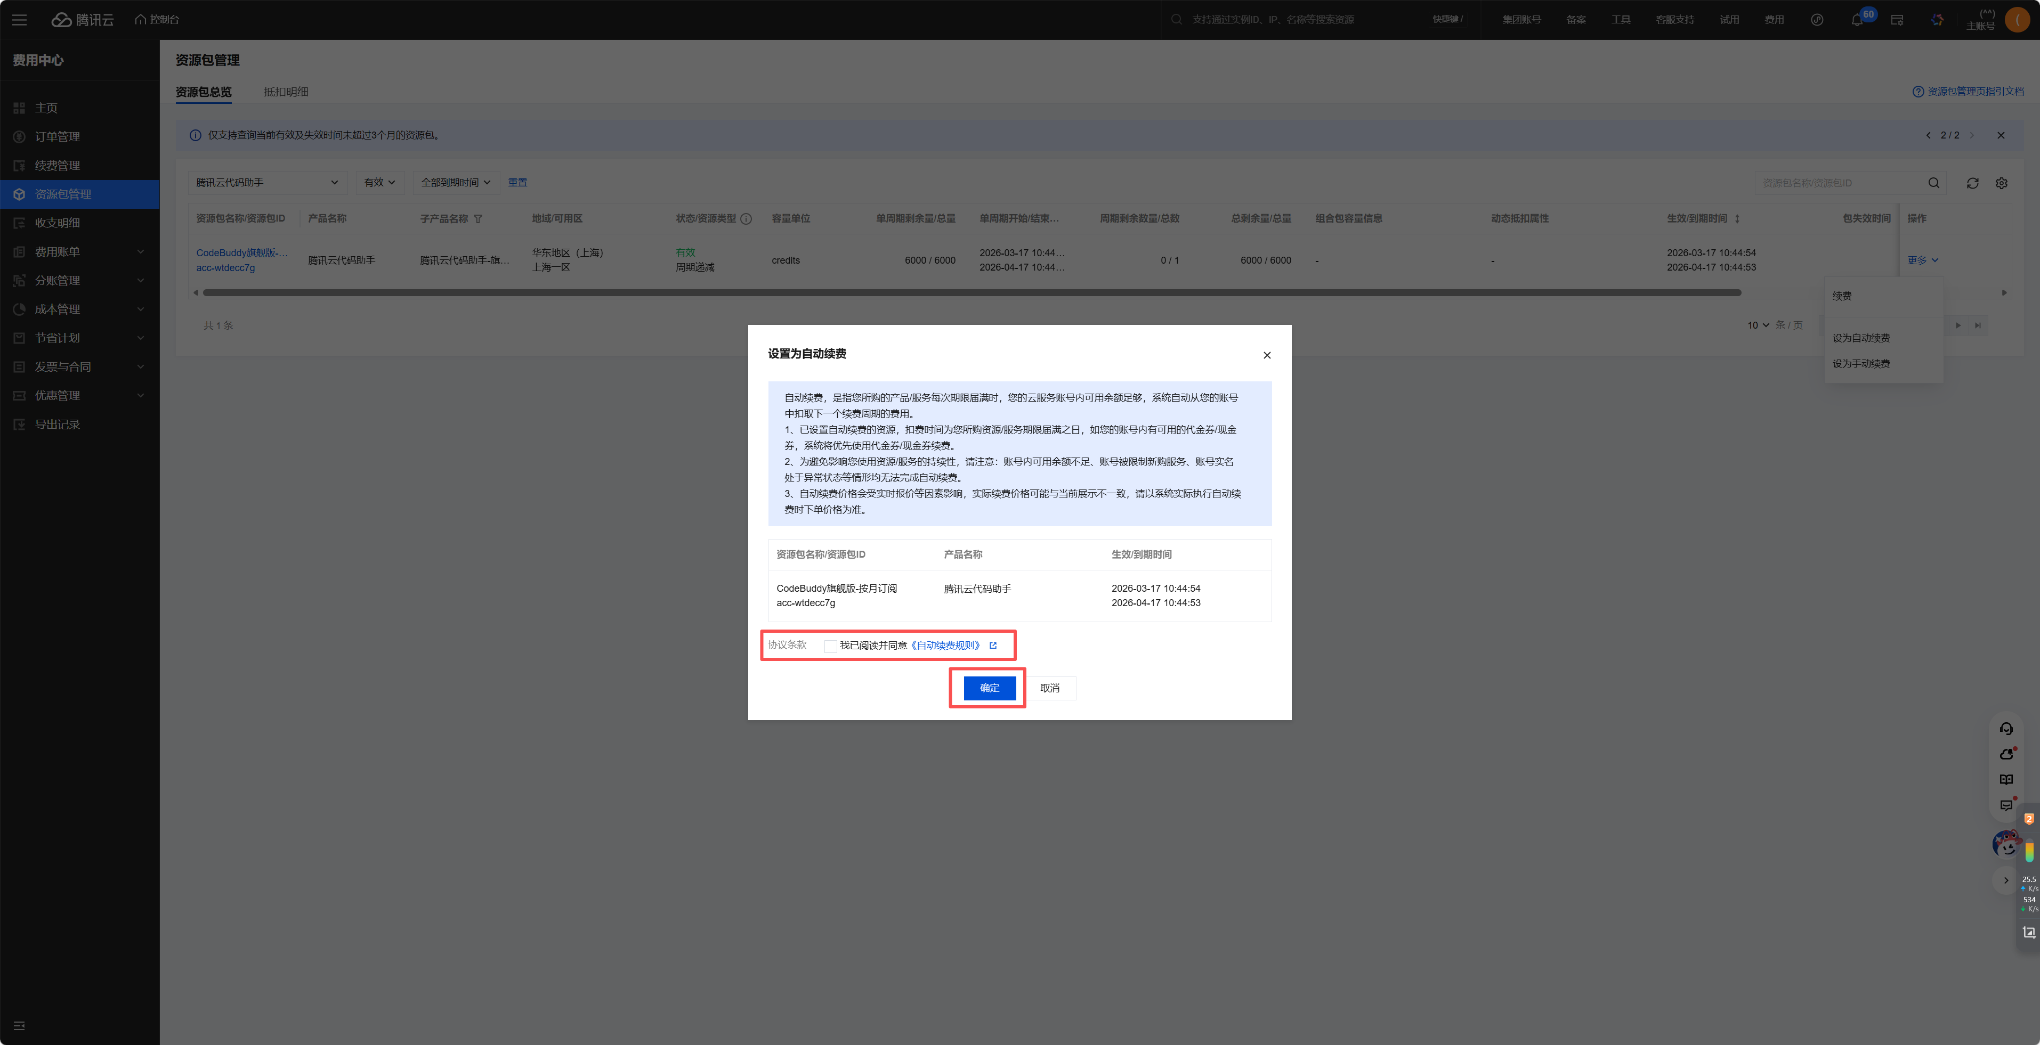Open the 自动续费规则 rules link
This screenshot has height=1045, width=2040.
(x=946, y=645)
